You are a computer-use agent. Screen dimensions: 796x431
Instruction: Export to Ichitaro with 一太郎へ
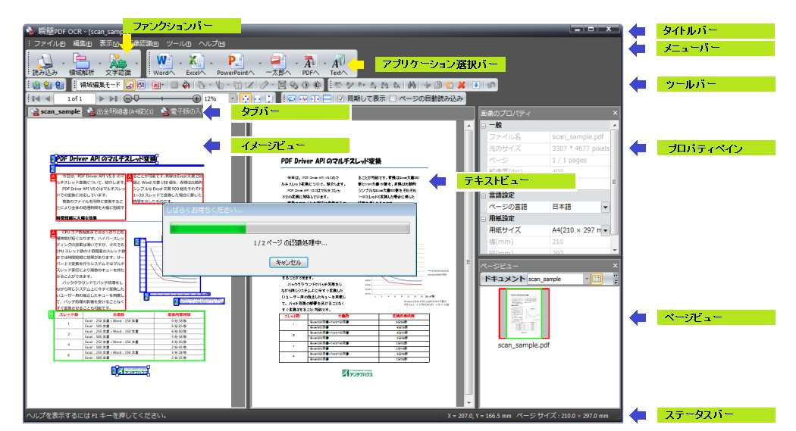coord(278,64)
